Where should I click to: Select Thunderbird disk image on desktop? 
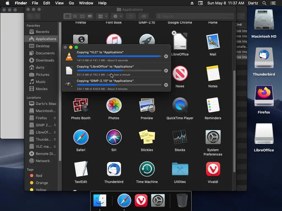pyautogui.click(x=264, y=58)
